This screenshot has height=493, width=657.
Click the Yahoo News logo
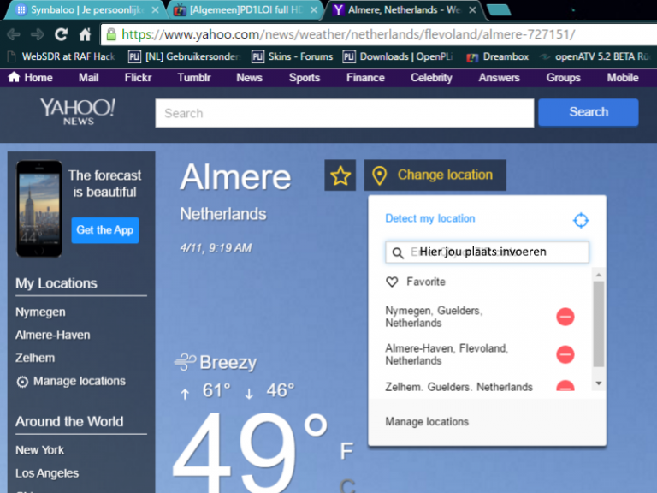[x=78, y=111]
